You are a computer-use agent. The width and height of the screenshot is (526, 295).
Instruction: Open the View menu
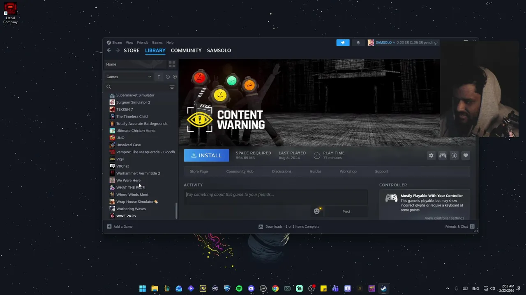[x=129, y=43]
